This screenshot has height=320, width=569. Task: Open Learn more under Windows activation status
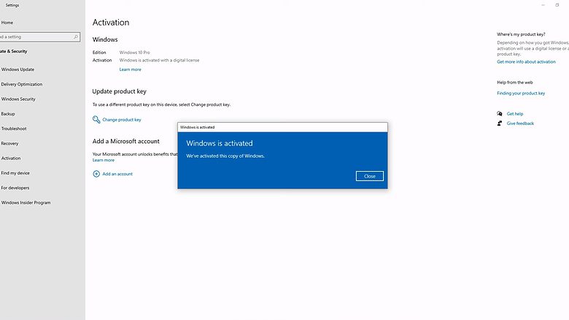click(x=130, y=69)
